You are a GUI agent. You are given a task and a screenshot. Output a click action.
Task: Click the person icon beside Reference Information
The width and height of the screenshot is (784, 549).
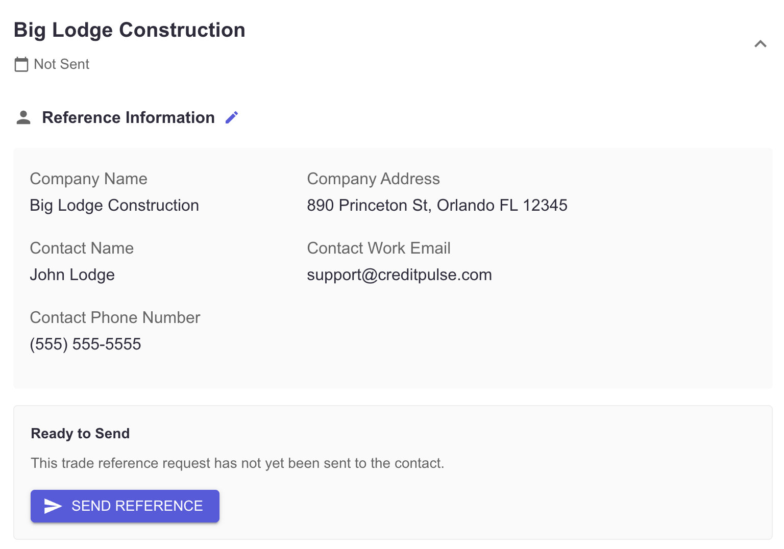[23, 117]
